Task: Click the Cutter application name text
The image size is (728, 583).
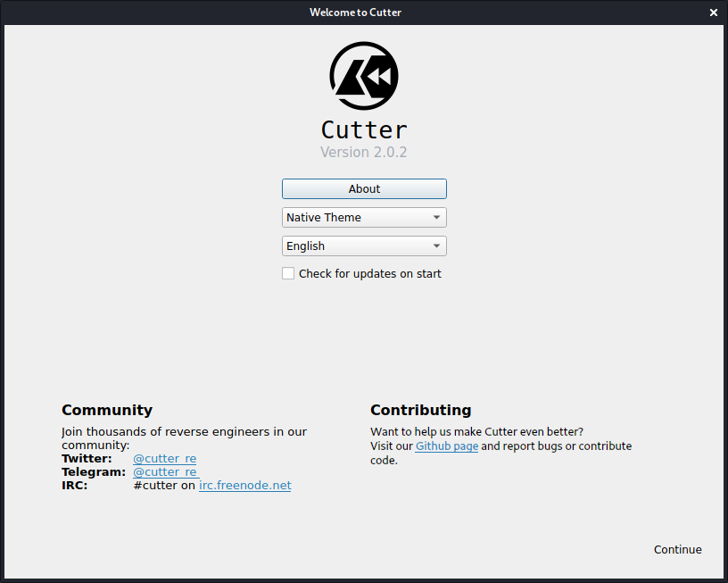Action: [x=364, y=130]
